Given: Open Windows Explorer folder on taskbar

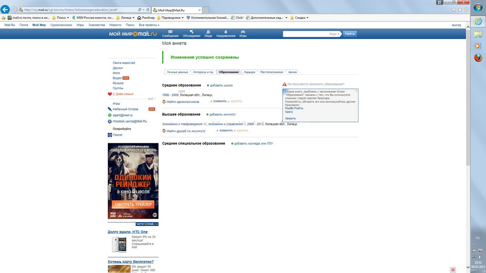Looking at the screenshot, I should coord(478,34).
